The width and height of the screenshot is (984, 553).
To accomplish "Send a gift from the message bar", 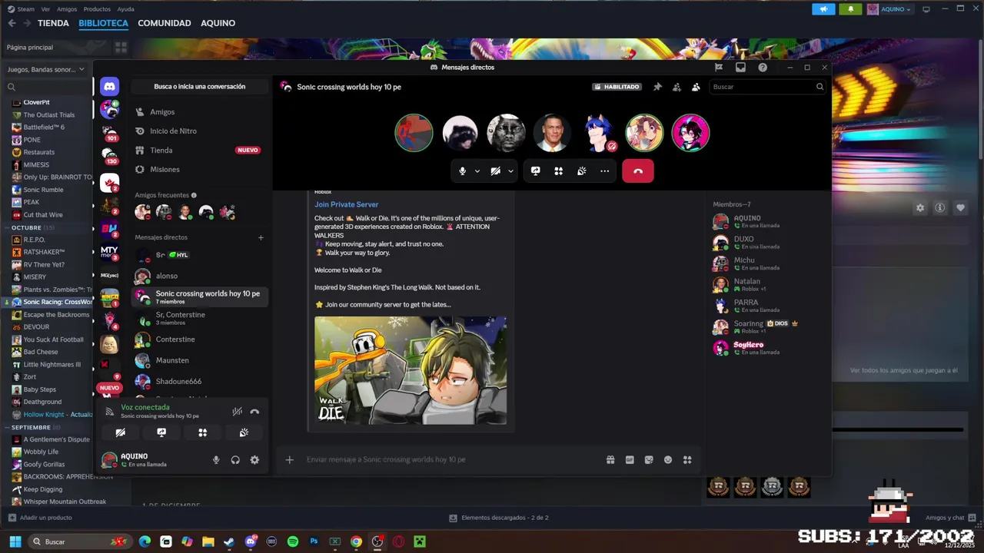I will [610, 460].
